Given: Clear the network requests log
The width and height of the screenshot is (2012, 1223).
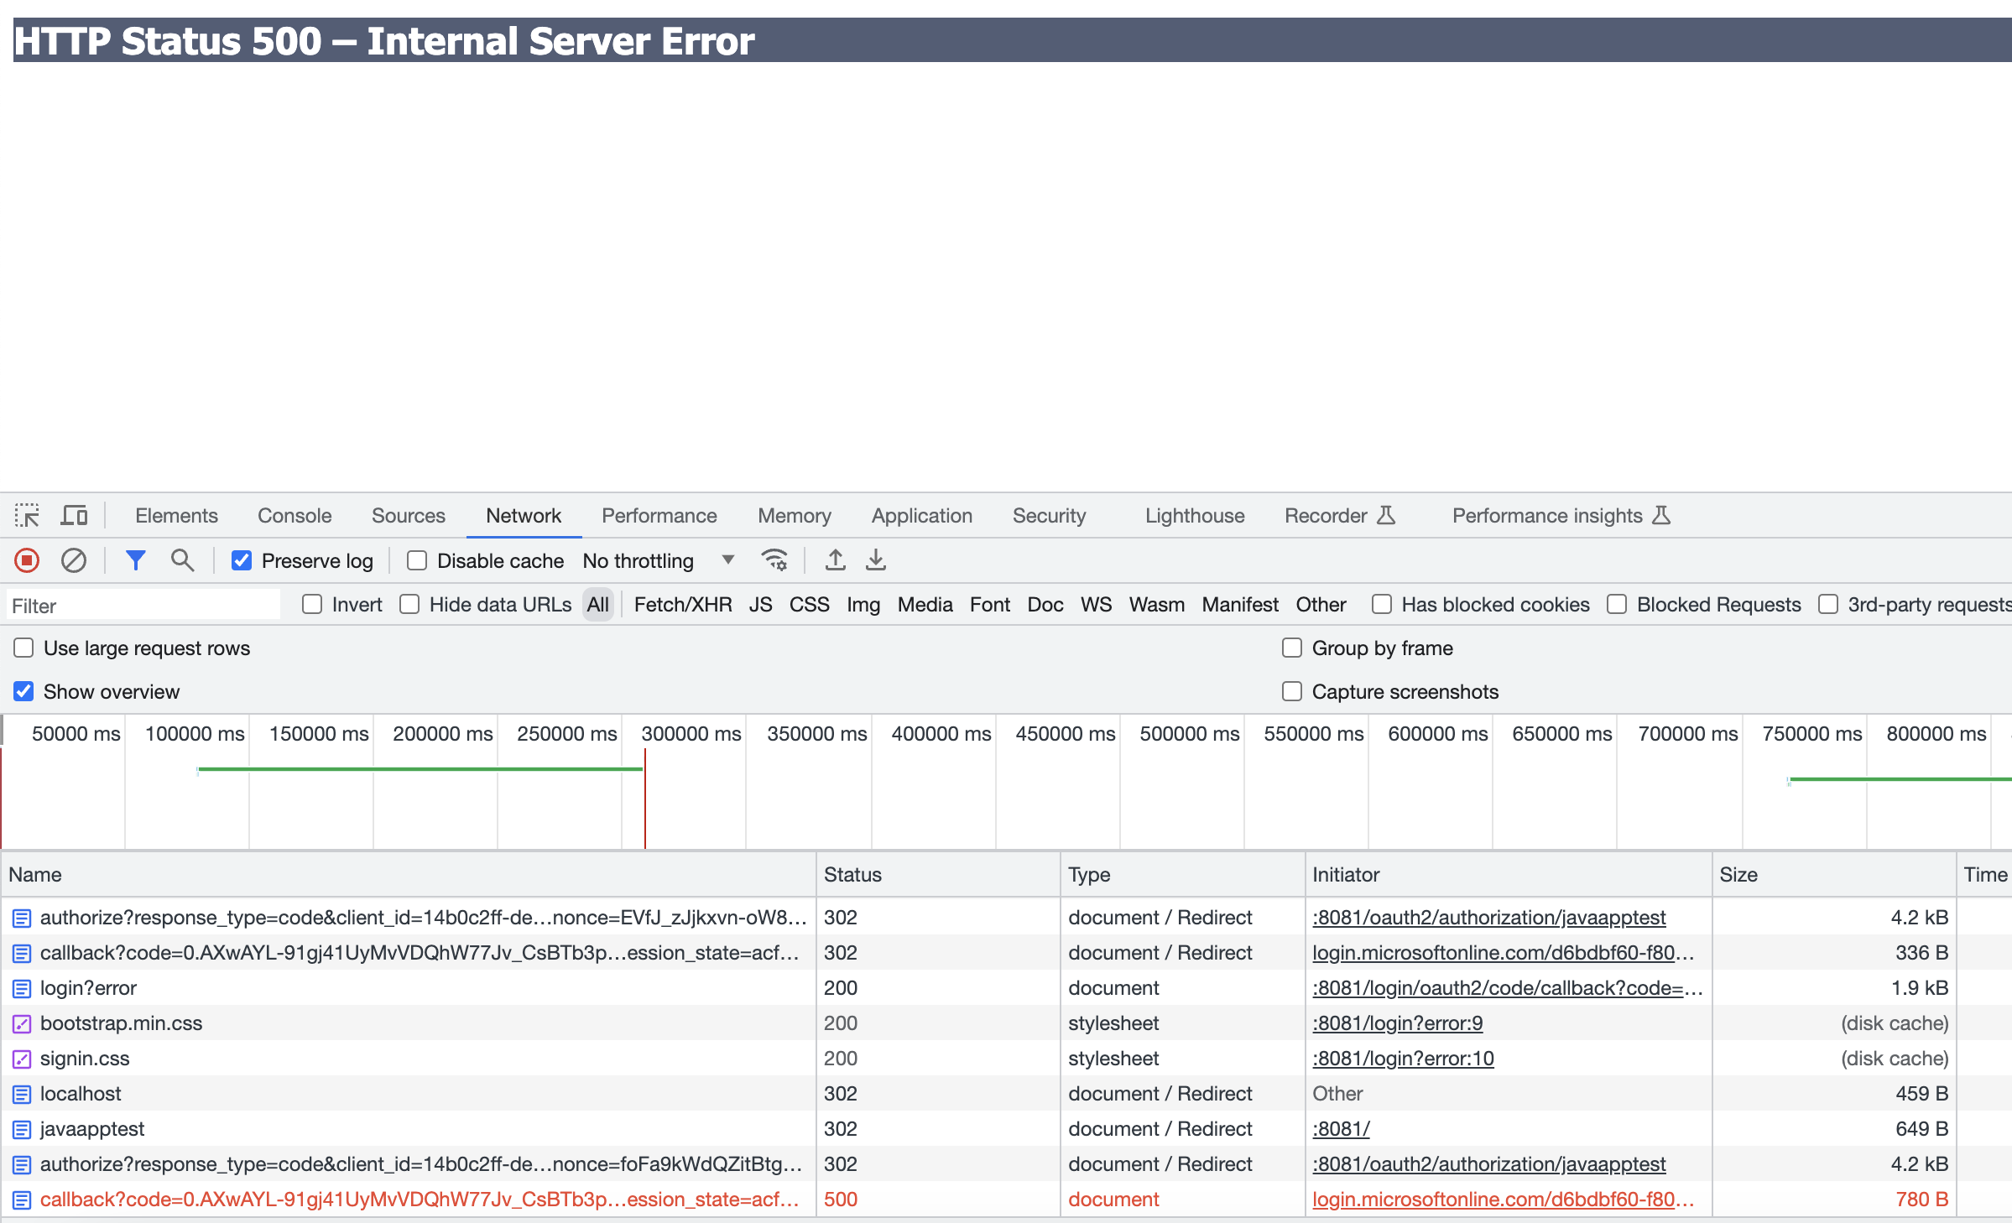Looking at the screenshot, I should pyautogui.click(x=74, y=560).
